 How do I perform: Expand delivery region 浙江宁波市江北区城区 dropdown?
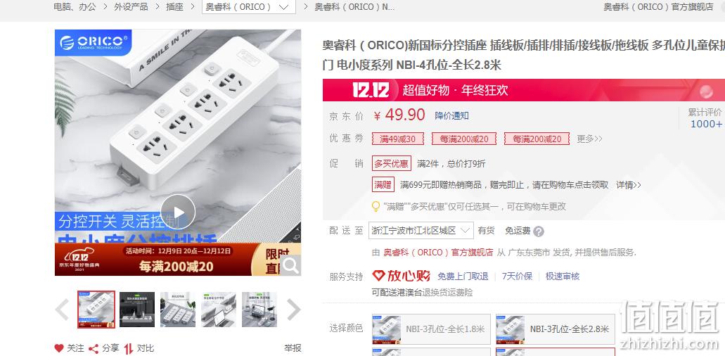(x=421, y=230)
